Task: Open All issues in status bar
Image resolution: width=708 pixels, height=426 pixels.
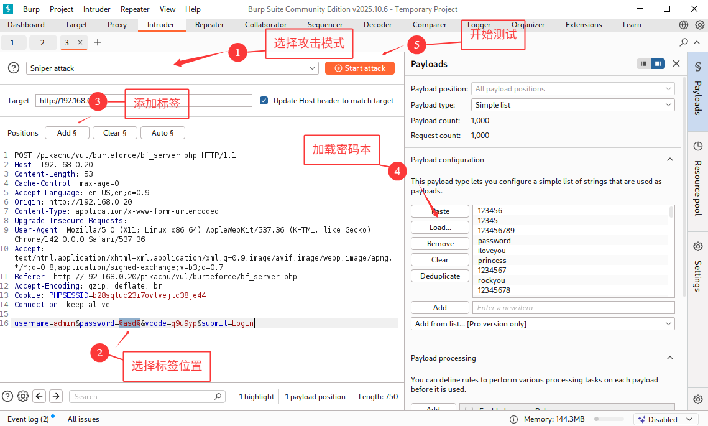Action: click(83, 419)
